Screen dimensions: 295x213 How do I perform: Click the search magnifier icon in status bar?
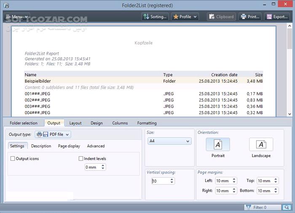click(x=287, y=208)
